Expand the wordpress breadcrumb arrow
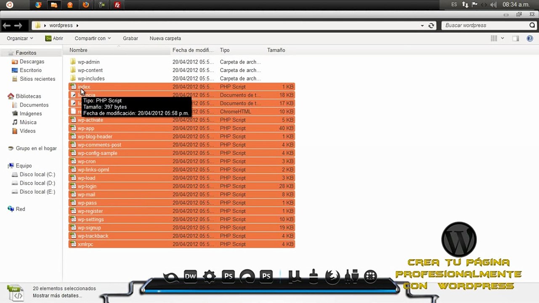 coord(77,26)
